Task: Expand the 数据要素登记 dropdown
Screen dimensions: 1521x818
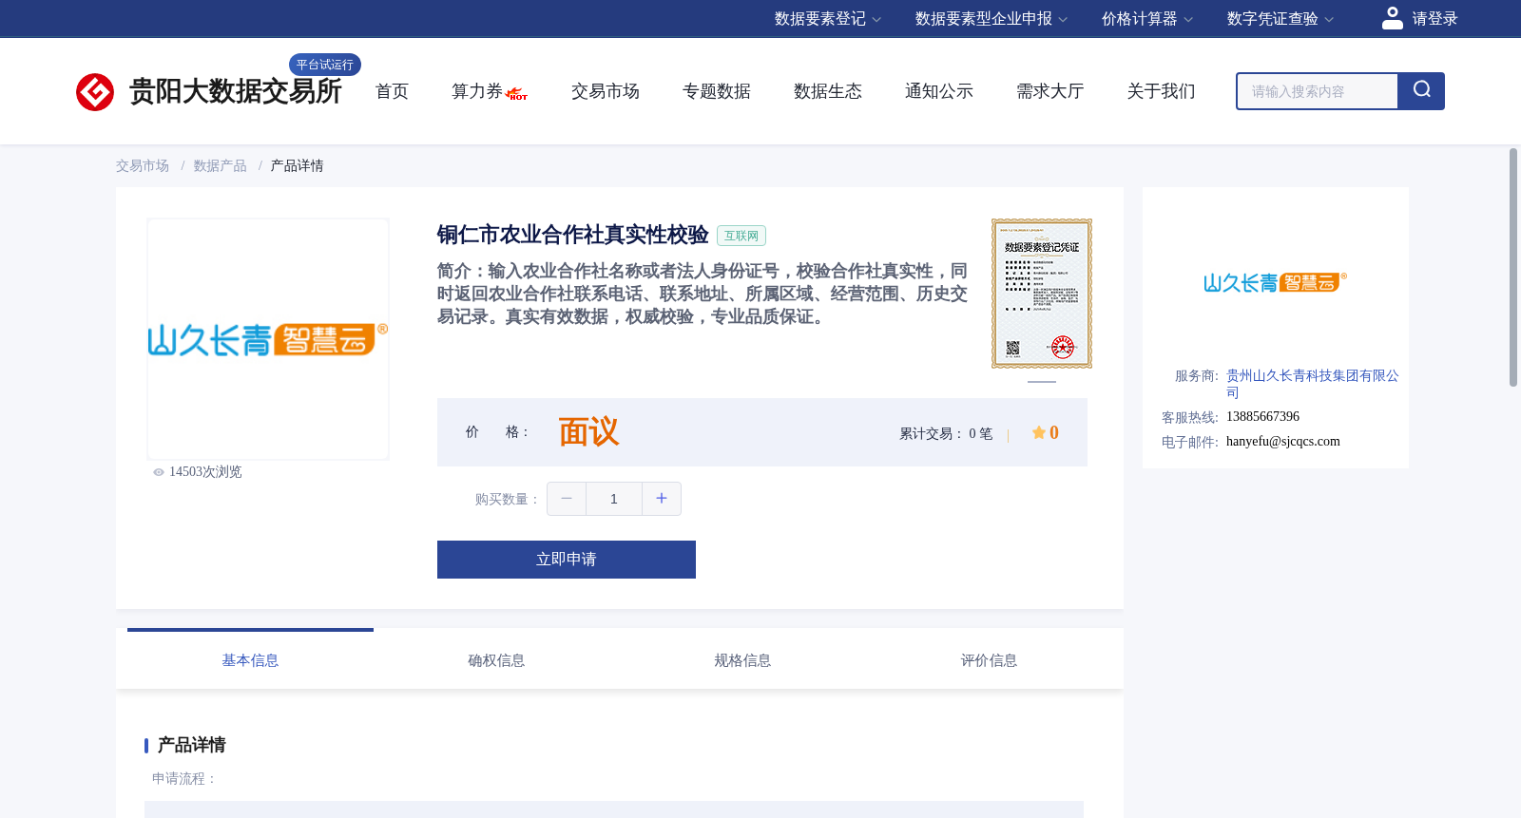Action: tap(827, 19)
